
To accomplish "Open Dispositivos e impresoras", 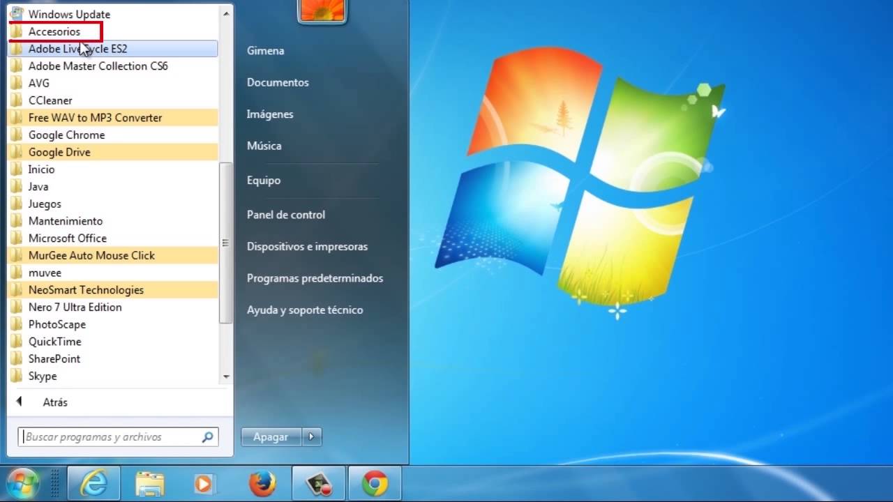I will 307,247.
